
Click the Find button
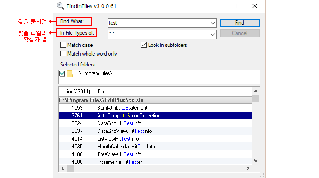240,23
